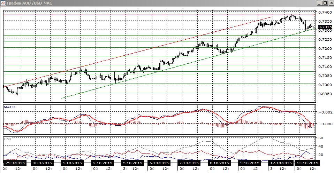
Task: Select the 1.10.2015 date marker
Action: click(72, 163)
